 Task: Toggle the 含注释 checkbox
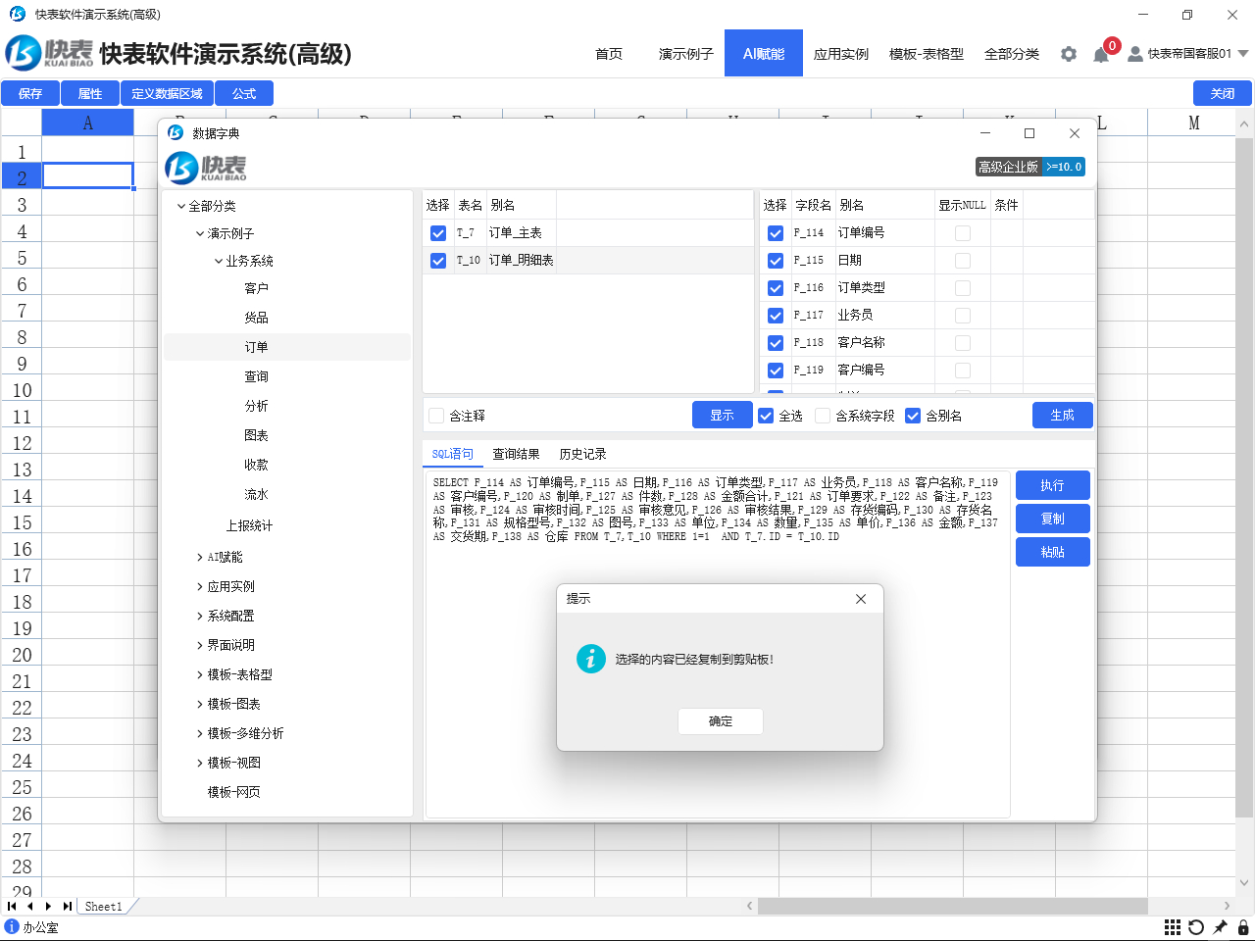pos(437,416)
